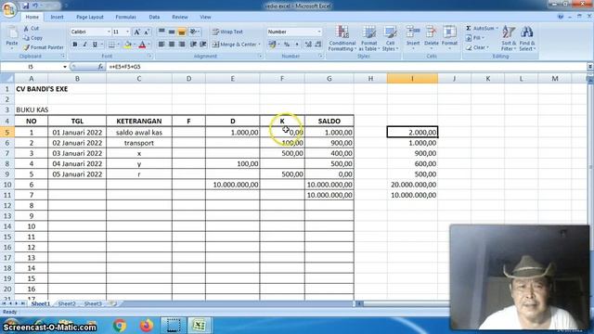
Task: Open the Excel taskbar icon
Action: 199,326
